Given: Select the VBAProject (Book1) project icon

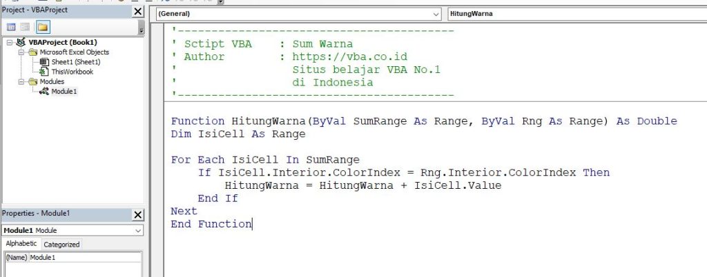Looking at the screenshot, I should (20, 42).
